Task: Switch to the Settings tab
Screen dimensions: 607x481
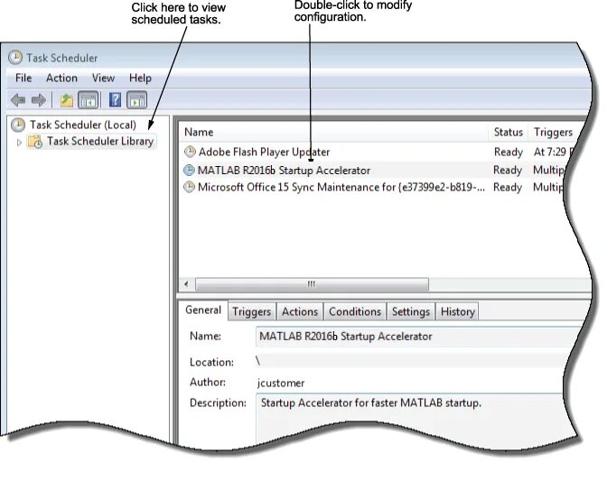Action: pos(411,311)
